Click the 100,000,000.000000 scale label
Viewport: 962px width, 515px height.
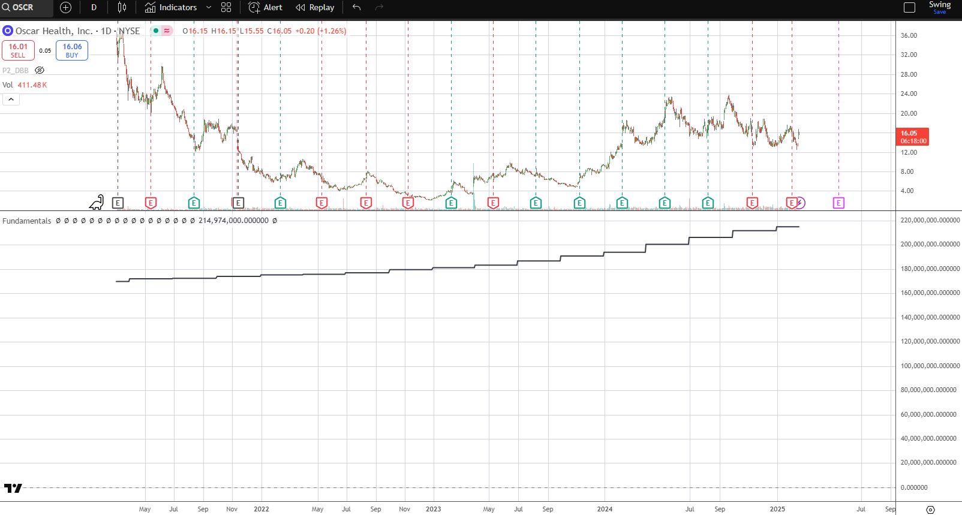click(930, 366)
